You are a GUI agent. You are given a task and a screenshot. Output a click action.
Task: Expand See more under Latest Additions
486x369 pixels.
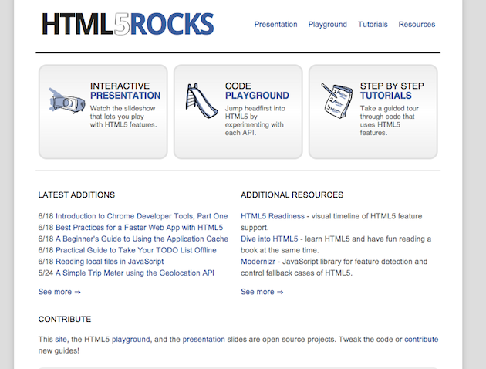click(59, 292)
